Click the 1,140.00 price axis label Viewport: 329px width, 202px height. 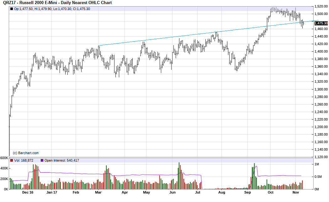321,150
